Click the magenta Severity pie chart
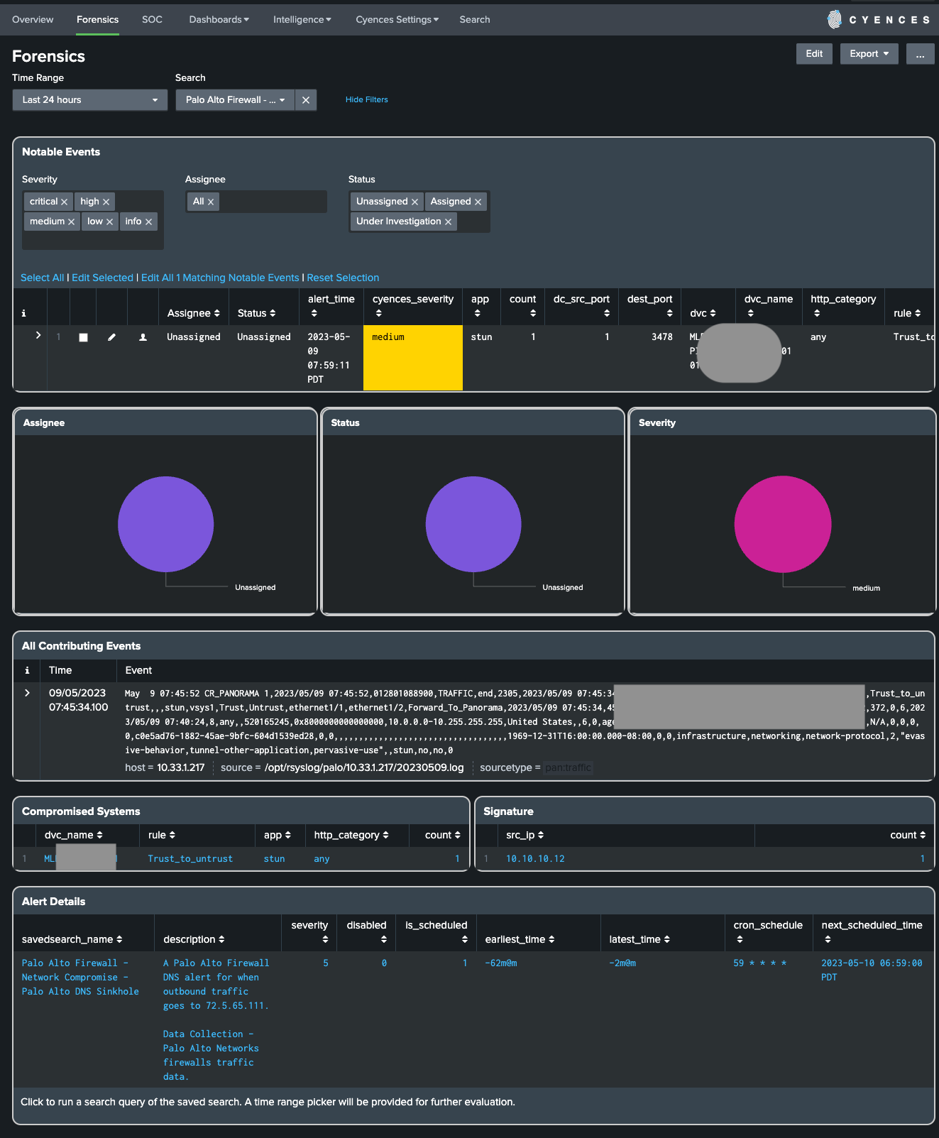 click(782, 524)
